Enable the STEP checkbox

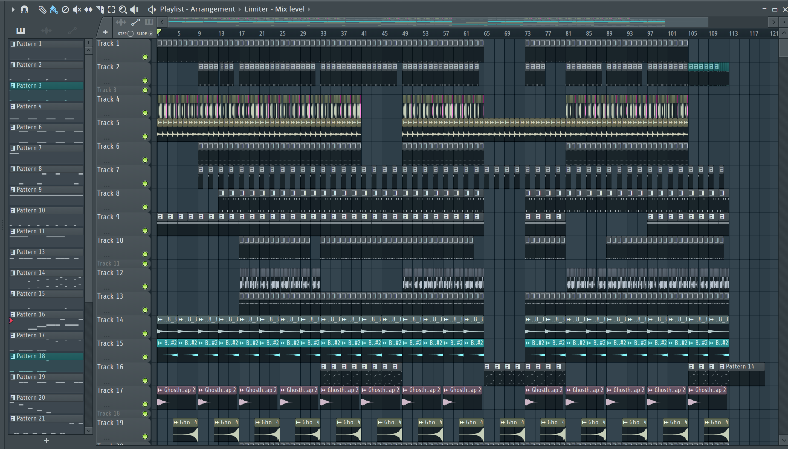tap(130, 34)
